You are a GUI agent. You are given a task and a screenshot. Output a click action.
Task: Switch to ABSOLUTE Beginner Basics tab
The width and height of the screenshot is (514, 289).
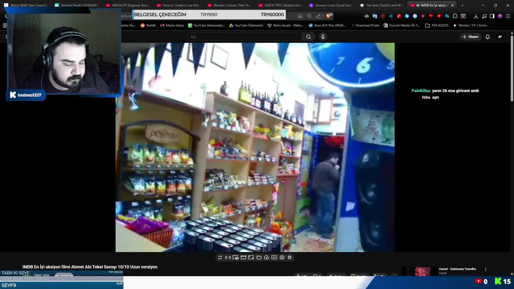[x=128, y=5]
